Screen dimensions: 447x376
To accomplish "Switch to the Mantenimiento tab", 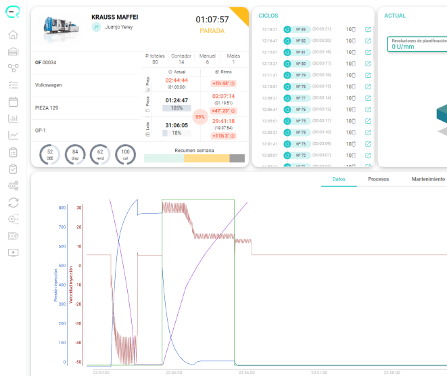I will point(428,179).
